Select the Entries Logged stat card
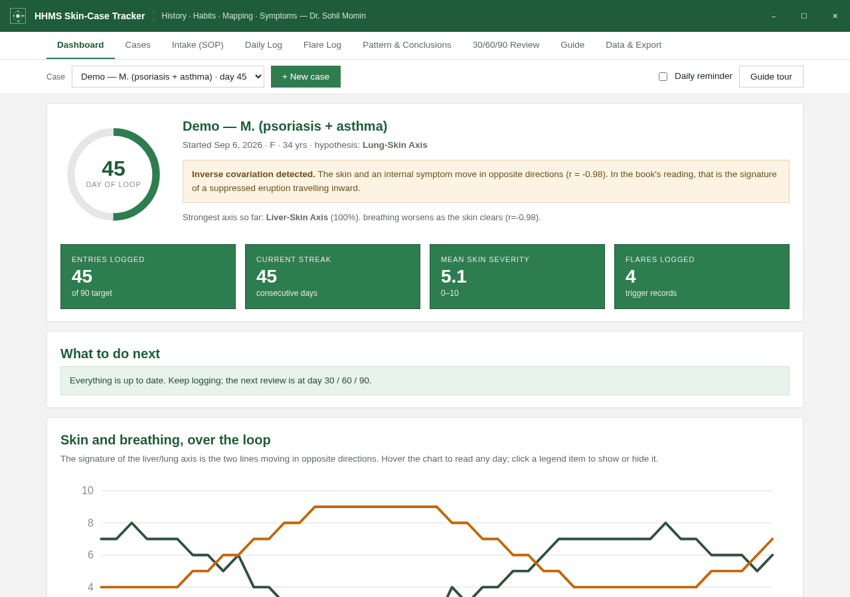Screen dimensions: 850x597 (148, 277)
